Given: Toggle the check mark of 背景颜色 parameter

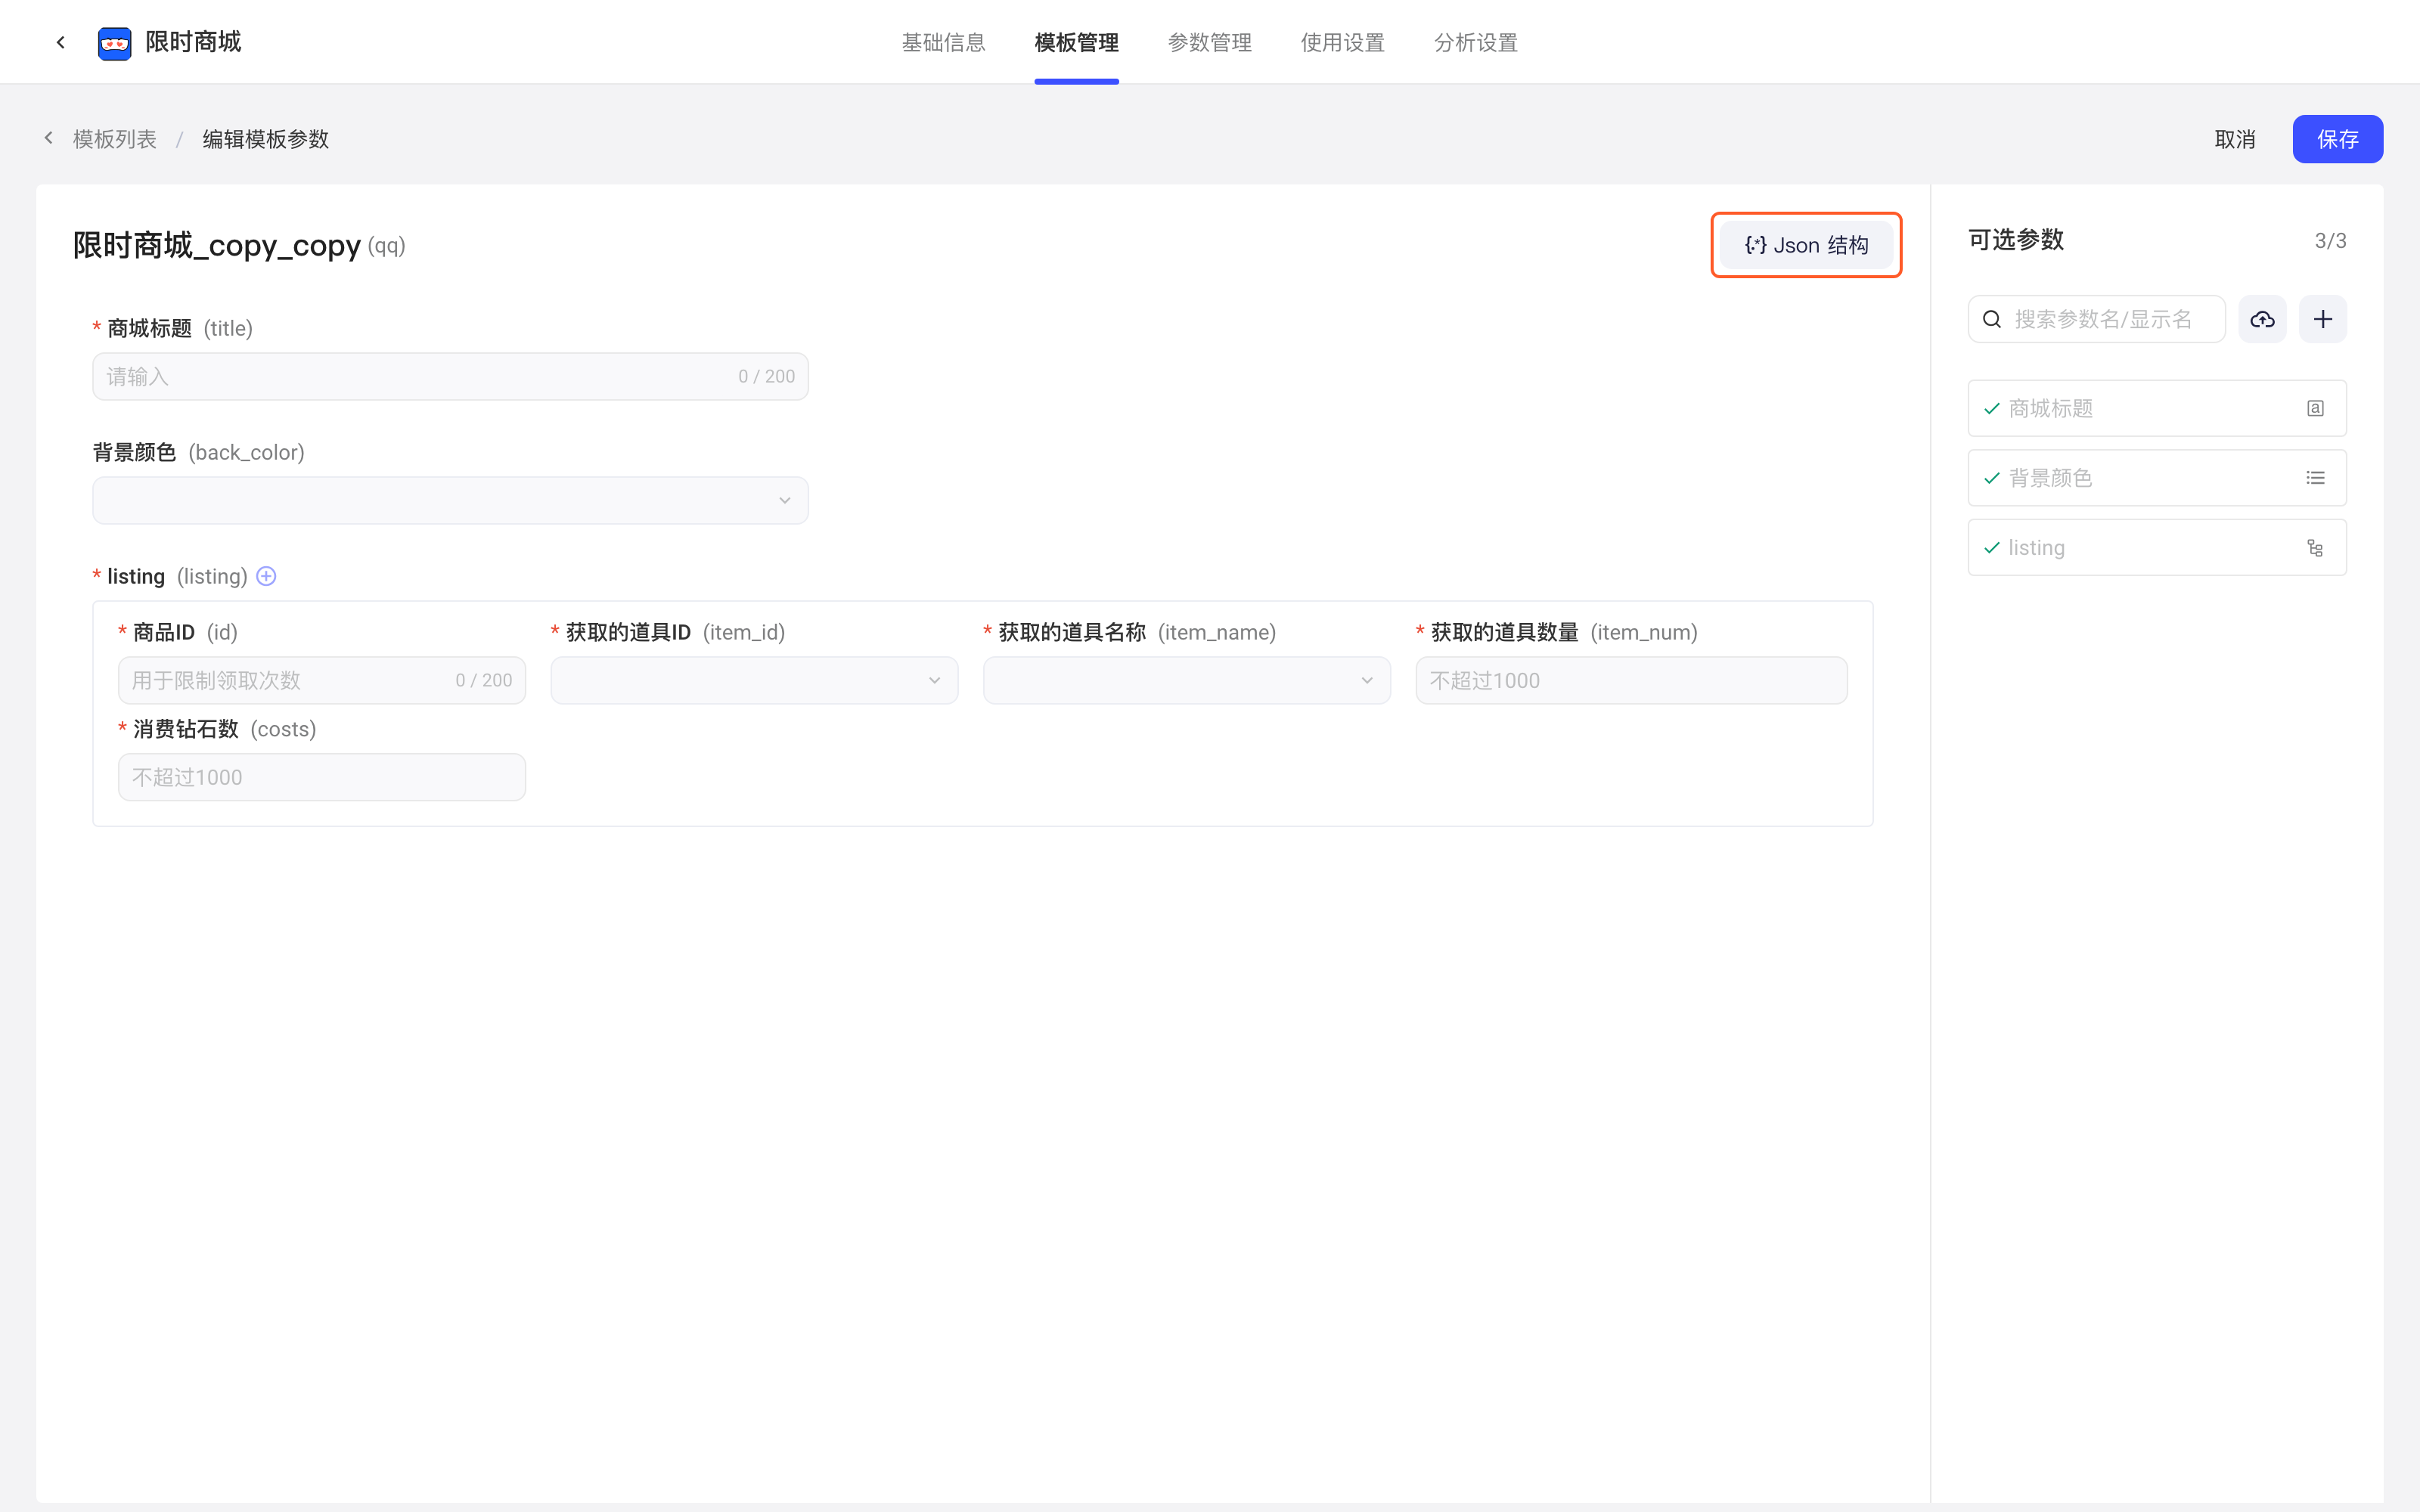Looking at the screenshot, I should pyautogui.click(x=1992, y=478).
